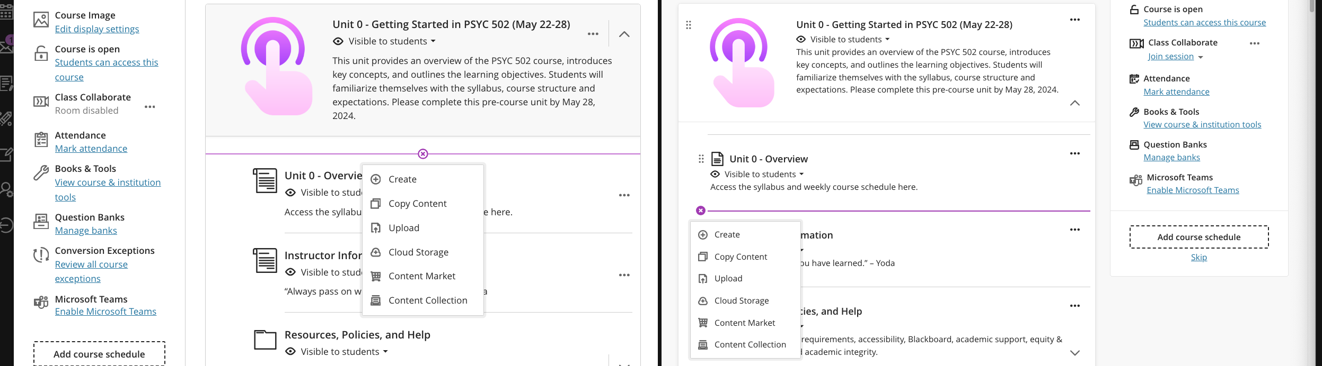Open options ellipsis beside Room disabled
Screen dimensions: 1322x366
point(150,107)
